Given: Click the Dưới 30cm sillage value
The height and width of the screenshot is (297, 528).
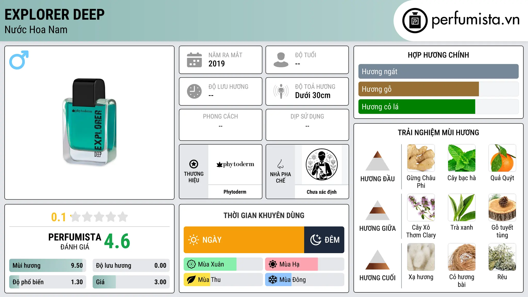Looking at the screenshot, I should click(313, 95).
